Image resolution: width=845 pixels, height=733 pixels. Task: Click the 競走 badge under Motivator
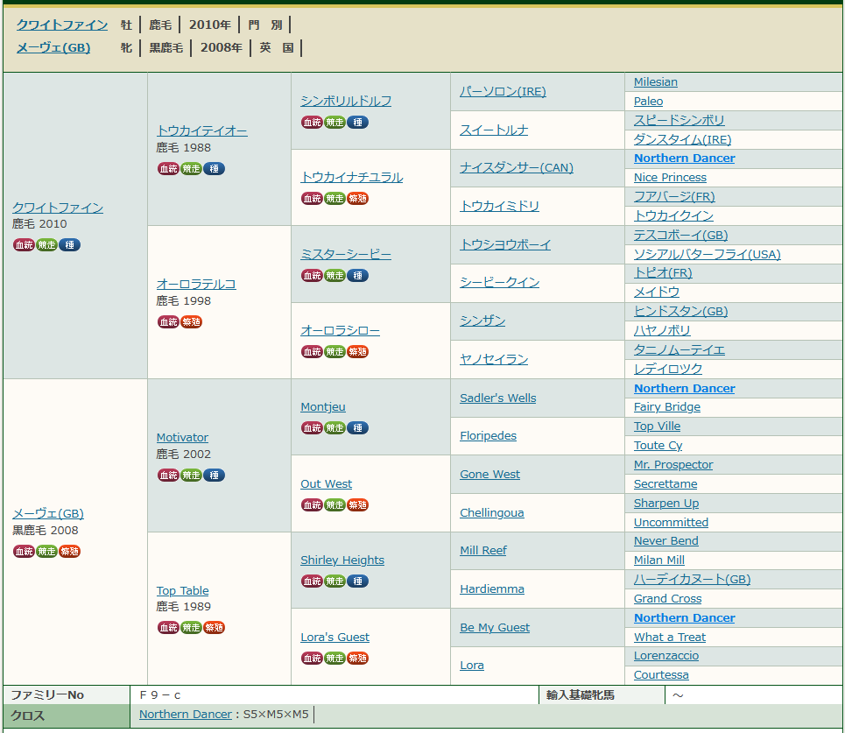click(191, 476)
